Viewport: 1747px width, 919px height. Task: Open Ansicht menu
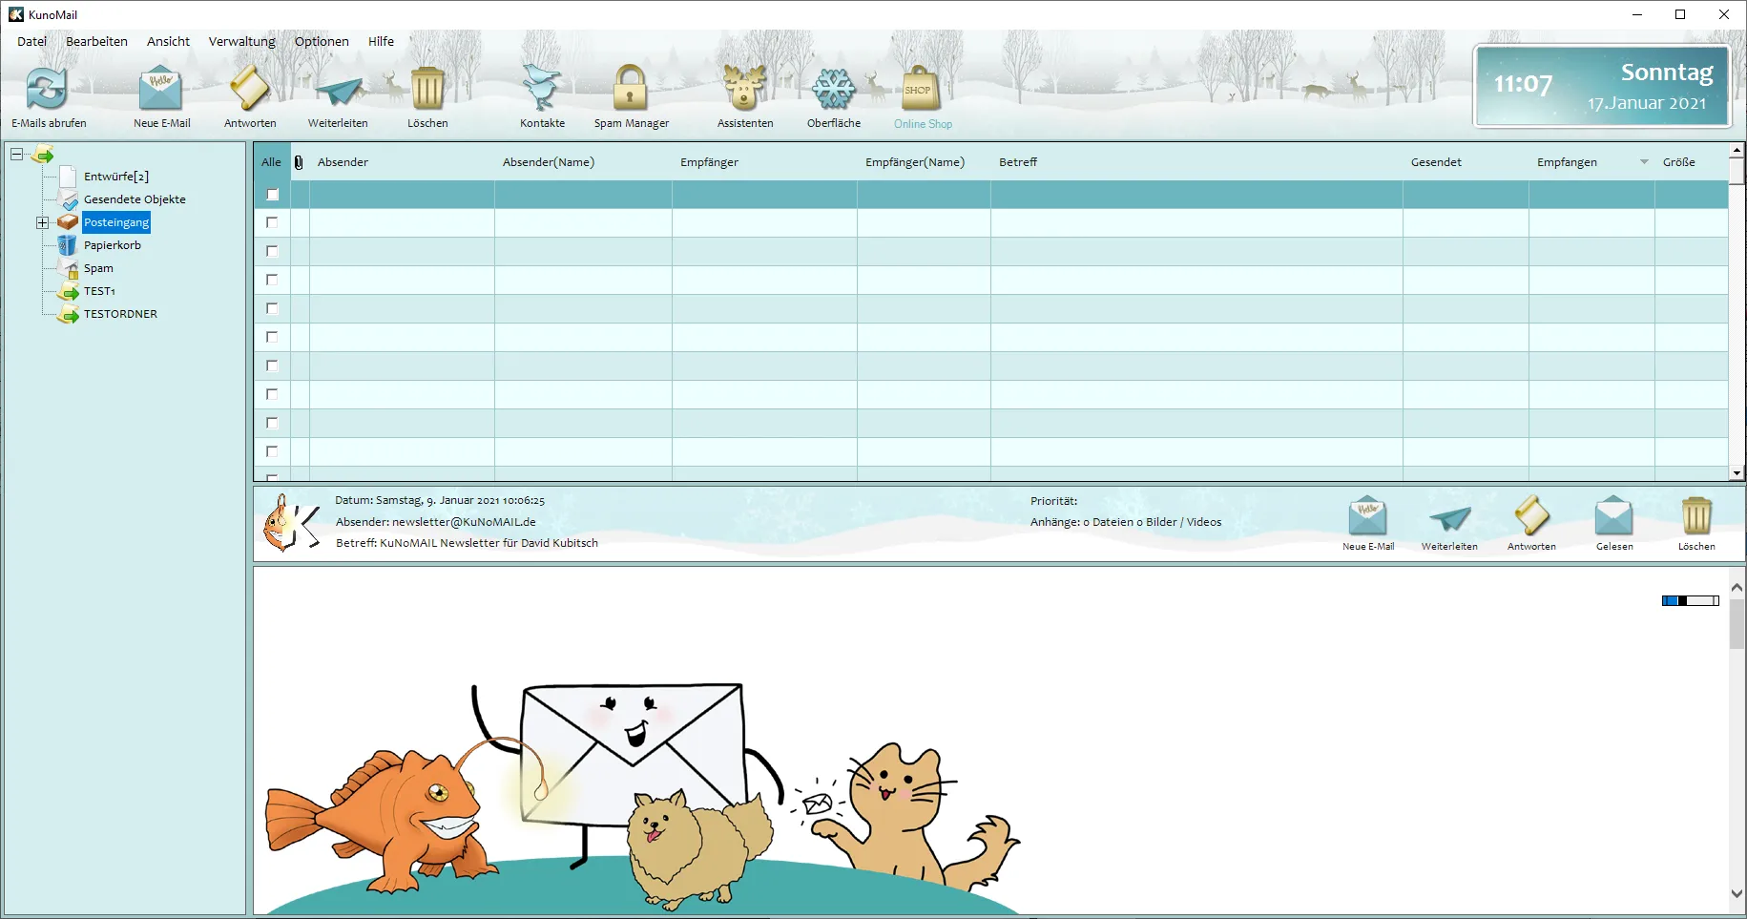[168, 41]
